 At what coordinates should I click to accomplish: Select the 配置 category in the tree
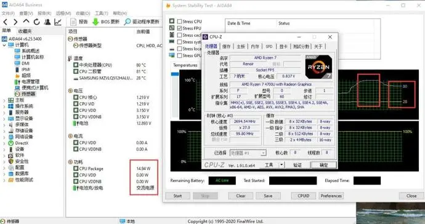click(x=16, y=167)
